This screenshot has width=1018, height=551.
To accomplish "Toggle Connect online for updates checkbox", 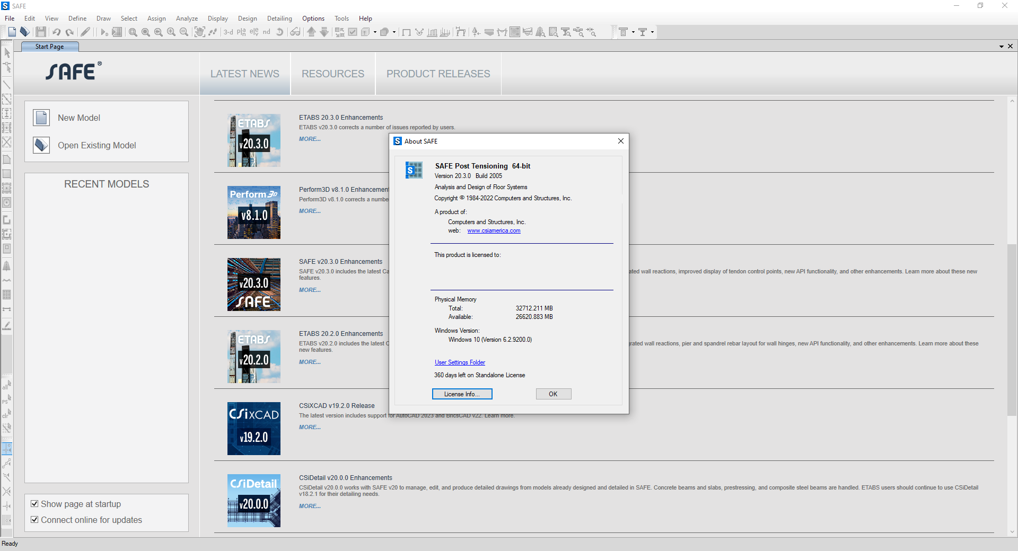I will (x=34, y=520).
